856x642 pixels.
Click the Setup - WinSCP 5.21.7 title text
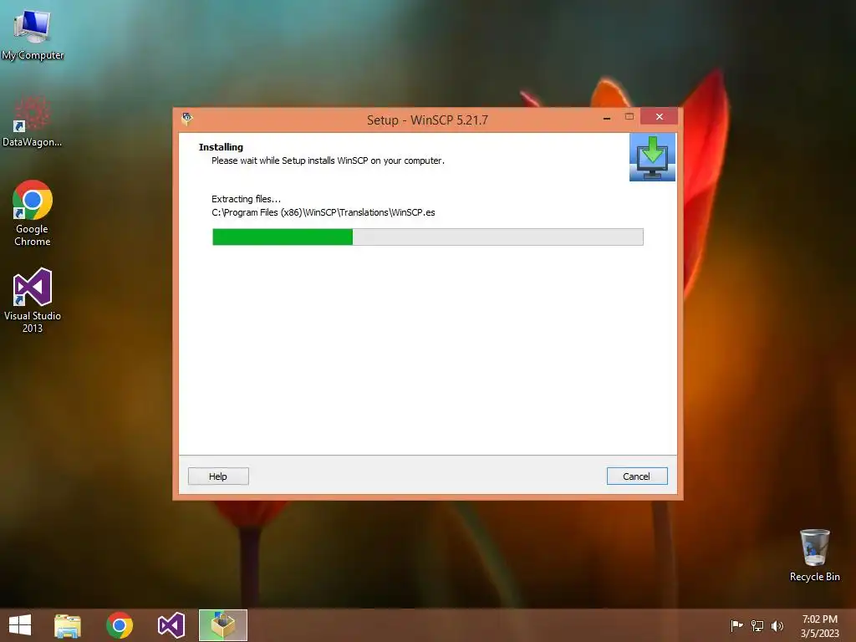[427, 120]
